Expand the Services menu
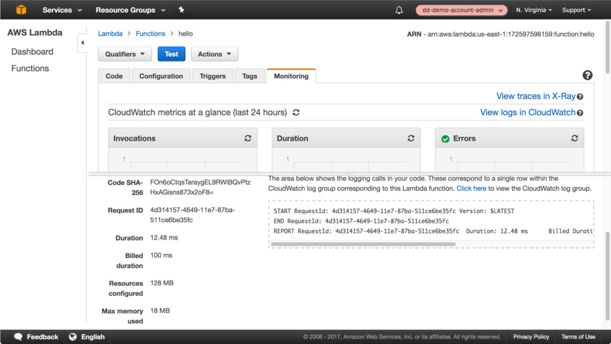This screenshot has width=611, height=344. 62,10
